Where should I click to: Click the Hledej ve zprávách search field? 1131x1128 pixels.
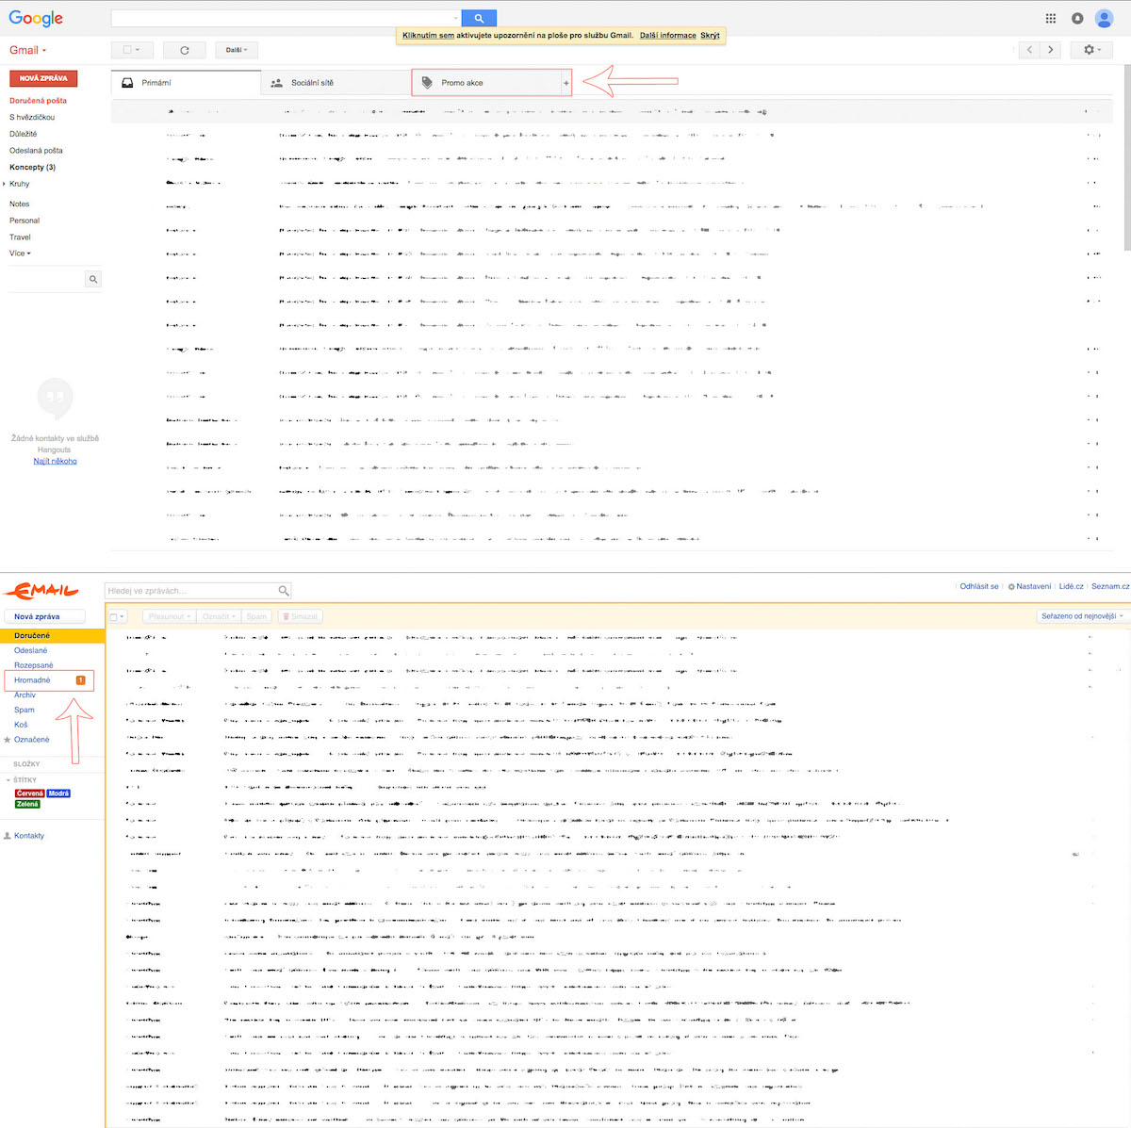190,591
